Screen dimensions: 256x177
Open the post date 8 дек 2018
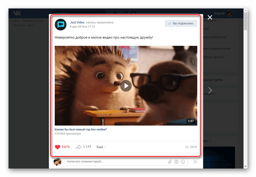[82, 27]
